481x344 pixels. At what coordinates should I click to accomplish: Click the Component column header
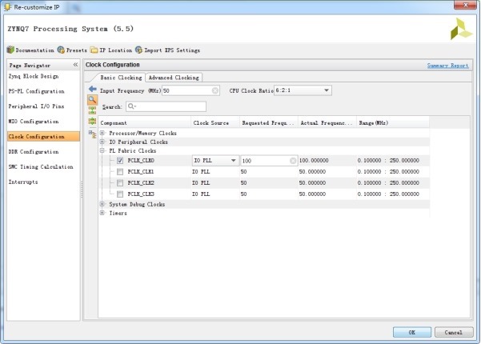click(x=145, y=122)
